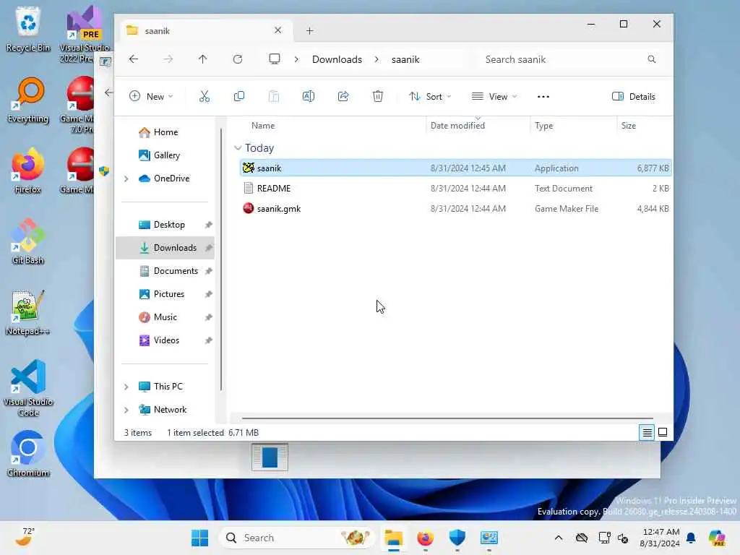
Task: Add a new Explorer tab
Action: [309, 30]
